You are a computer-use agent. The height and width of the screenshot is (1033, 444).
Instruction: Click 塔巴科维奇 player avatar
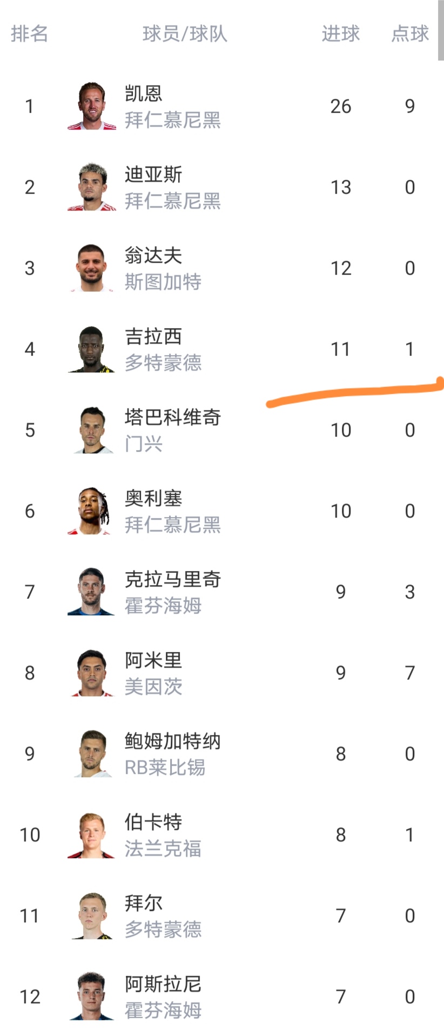(x=91, y=430)
